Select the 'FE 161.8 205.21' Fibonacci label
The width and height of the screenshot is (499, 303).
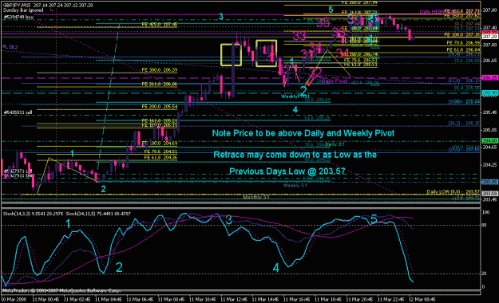160,121
